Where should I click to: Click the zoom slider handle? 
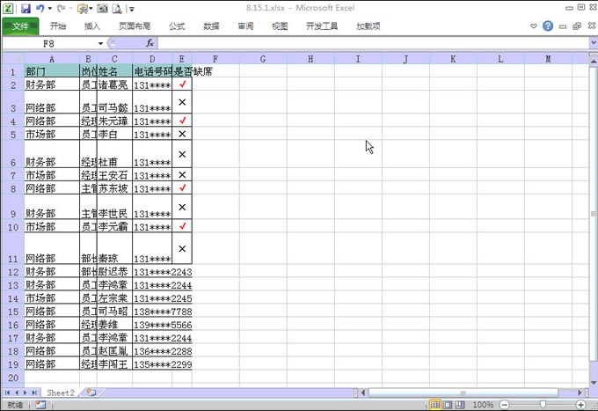[x=543, y=405]
